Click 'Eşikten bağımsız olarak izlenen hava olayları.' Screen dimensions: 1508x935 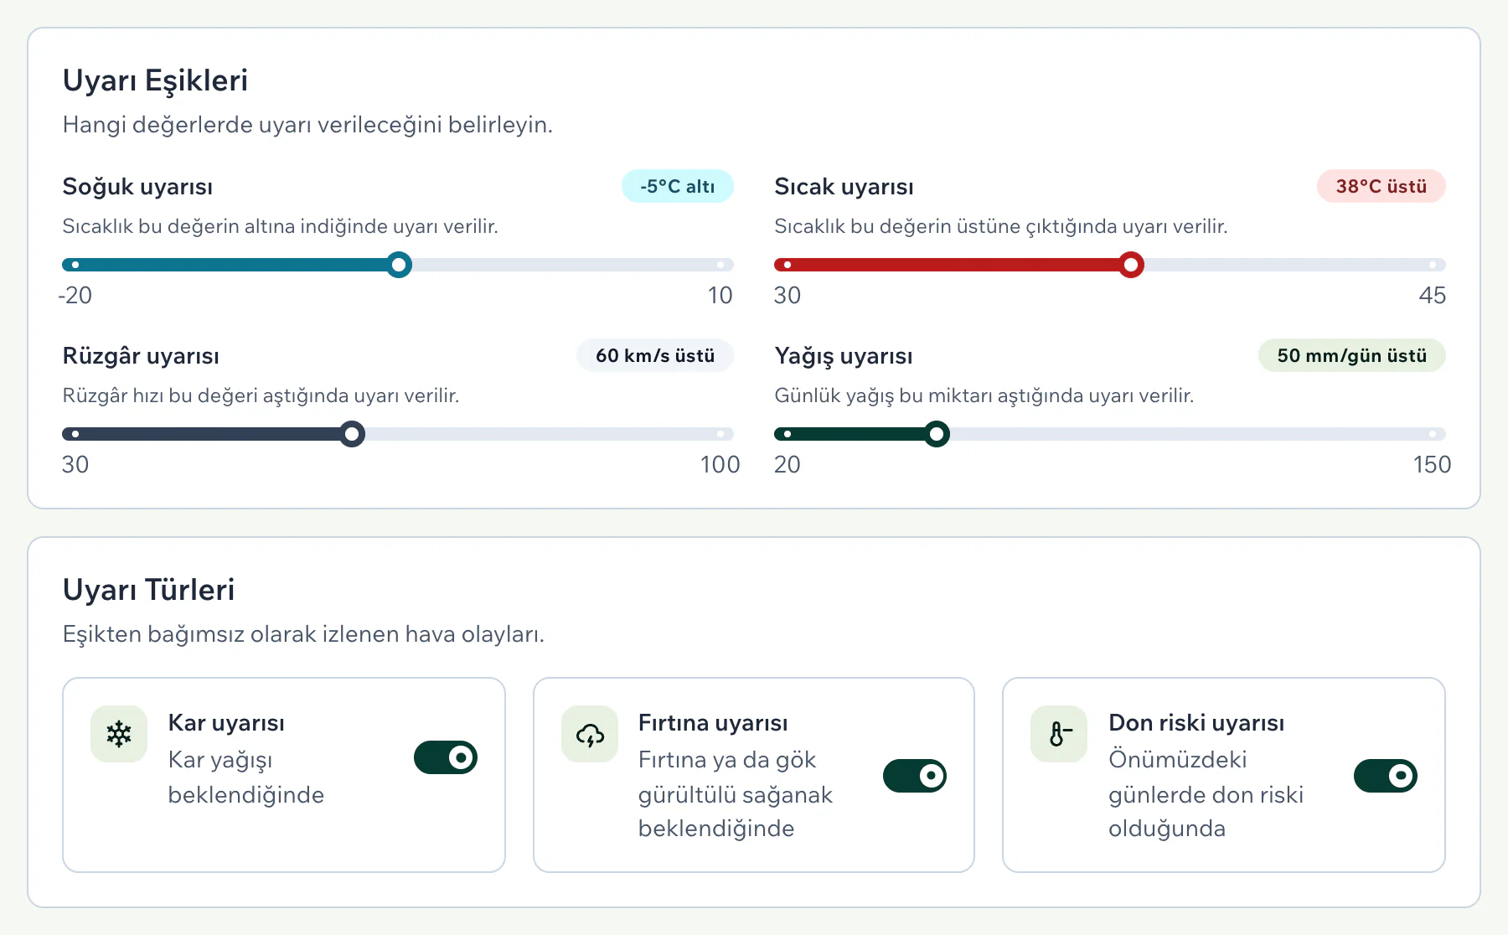pyautogui.click(x=303, y=634)
